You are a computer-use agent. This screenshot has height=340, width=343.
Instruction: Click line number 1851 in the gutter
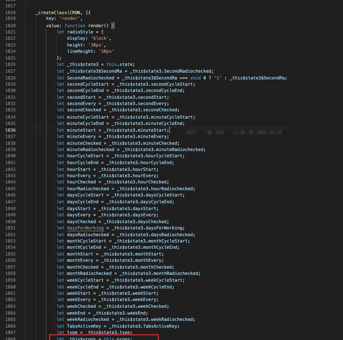[x=10, y=228]
